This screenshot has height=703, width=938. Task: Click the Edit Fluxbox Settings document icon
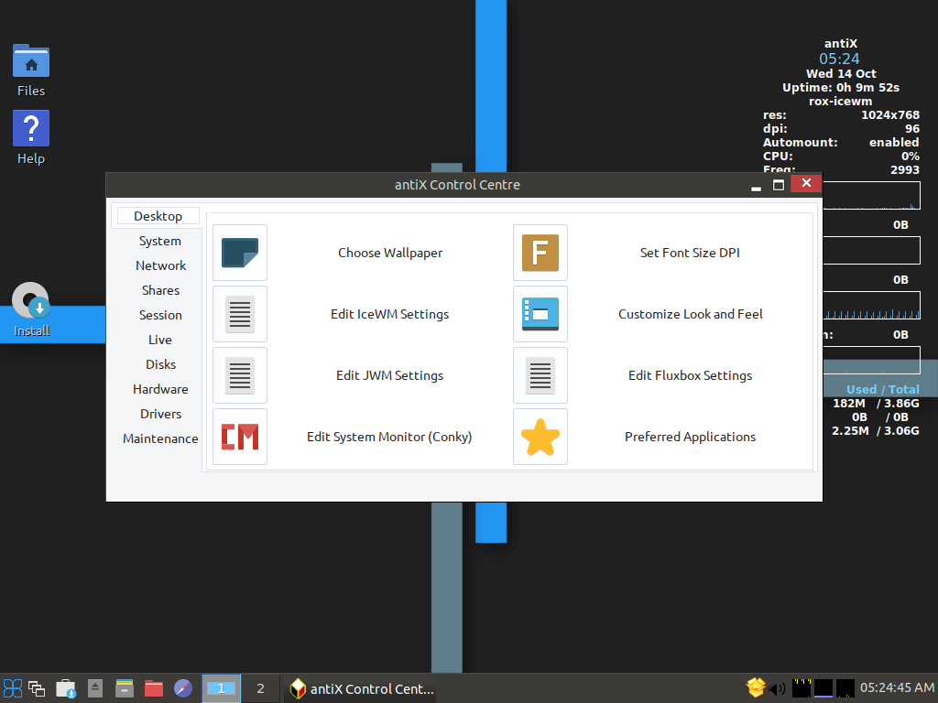540,375
